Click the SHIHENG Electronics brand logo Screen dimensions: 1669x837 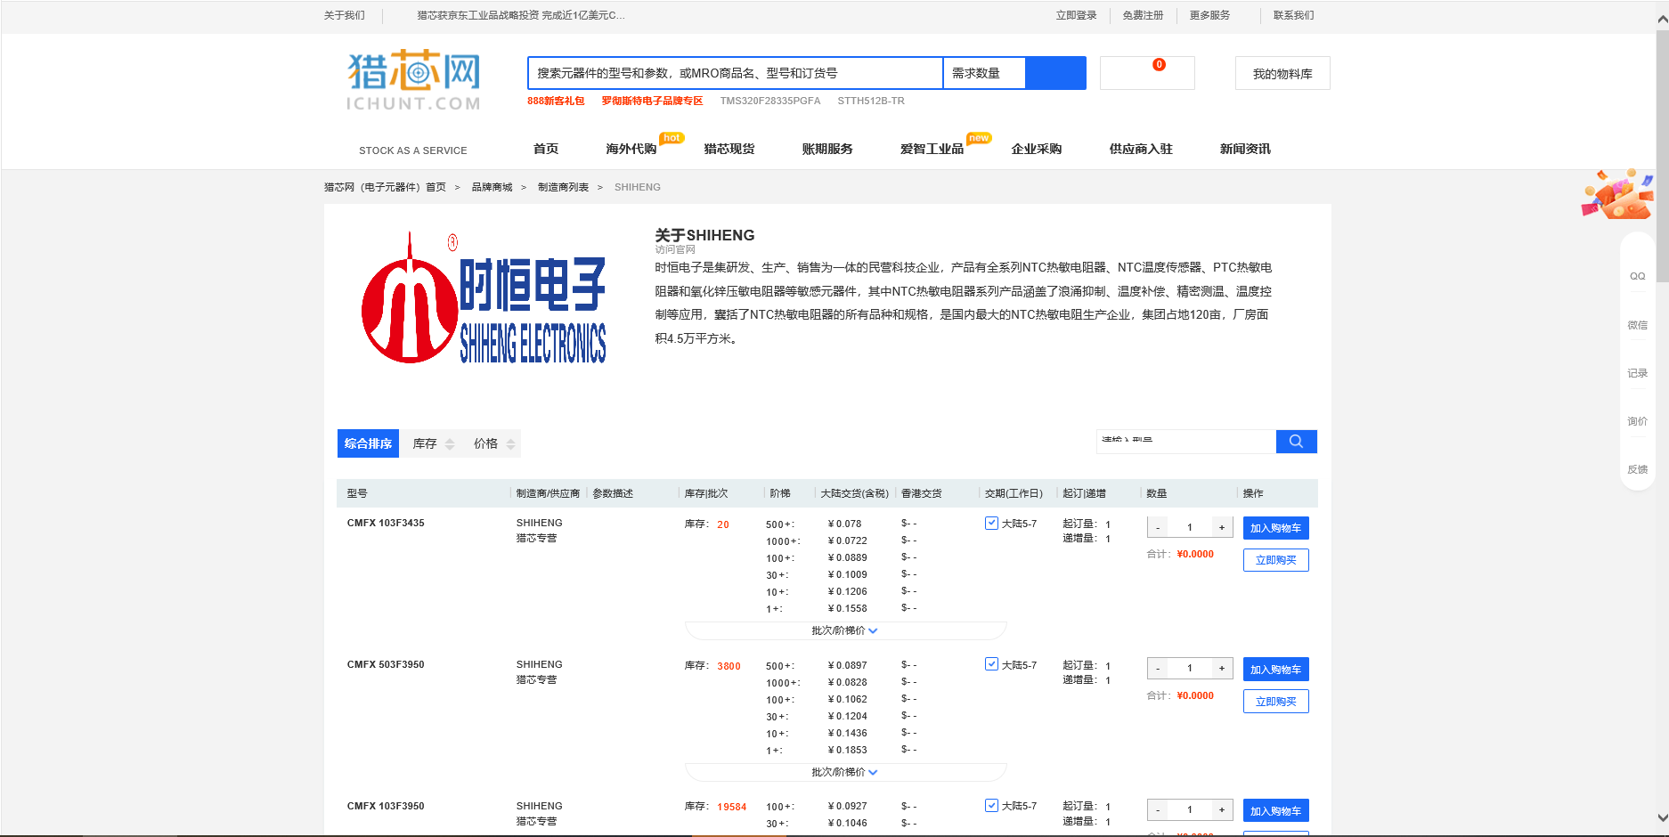tap(484, 298)
